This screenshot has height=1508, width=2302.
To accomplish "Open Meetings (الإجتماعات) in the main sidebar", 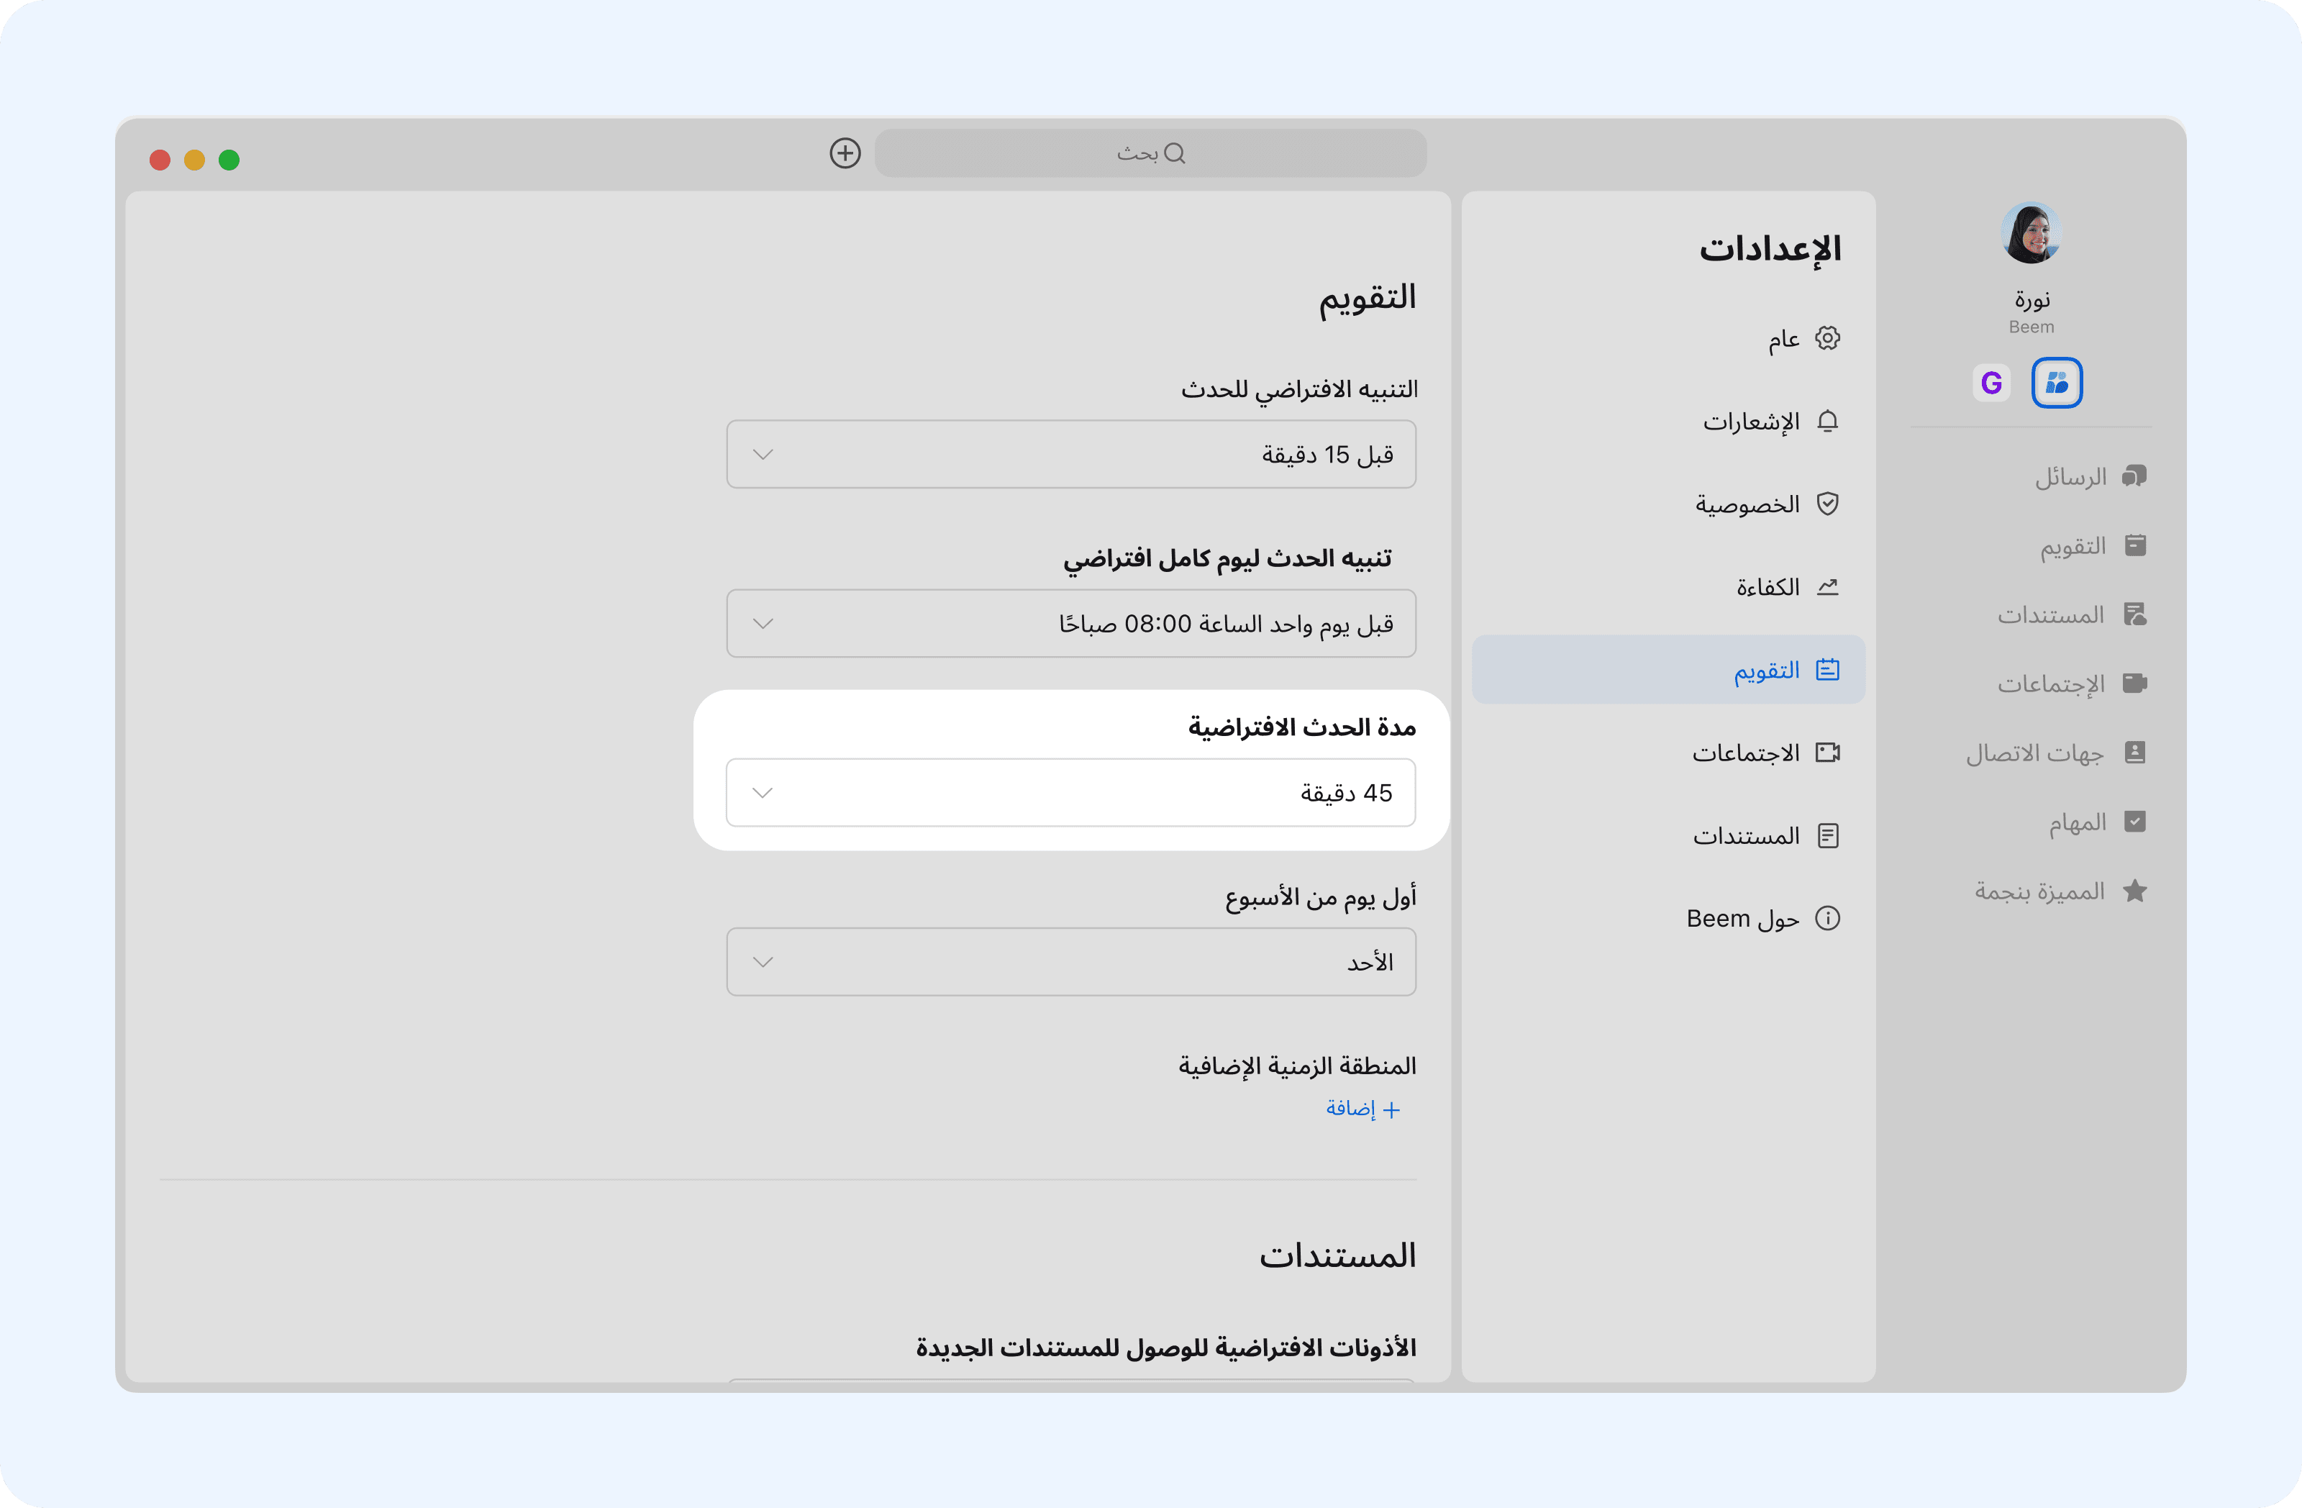I will 2071,684.
